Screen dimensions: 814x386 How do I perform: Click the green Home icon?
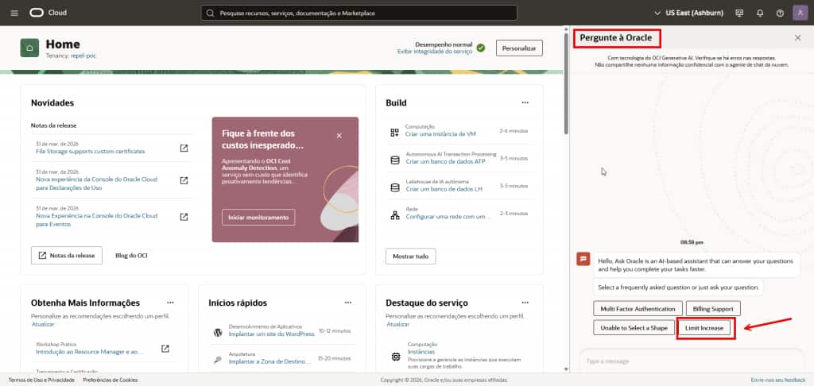29,48
